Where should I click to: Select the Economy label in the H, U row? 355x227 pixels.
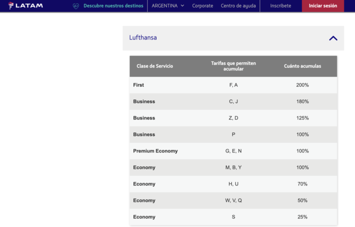point(144,184)
